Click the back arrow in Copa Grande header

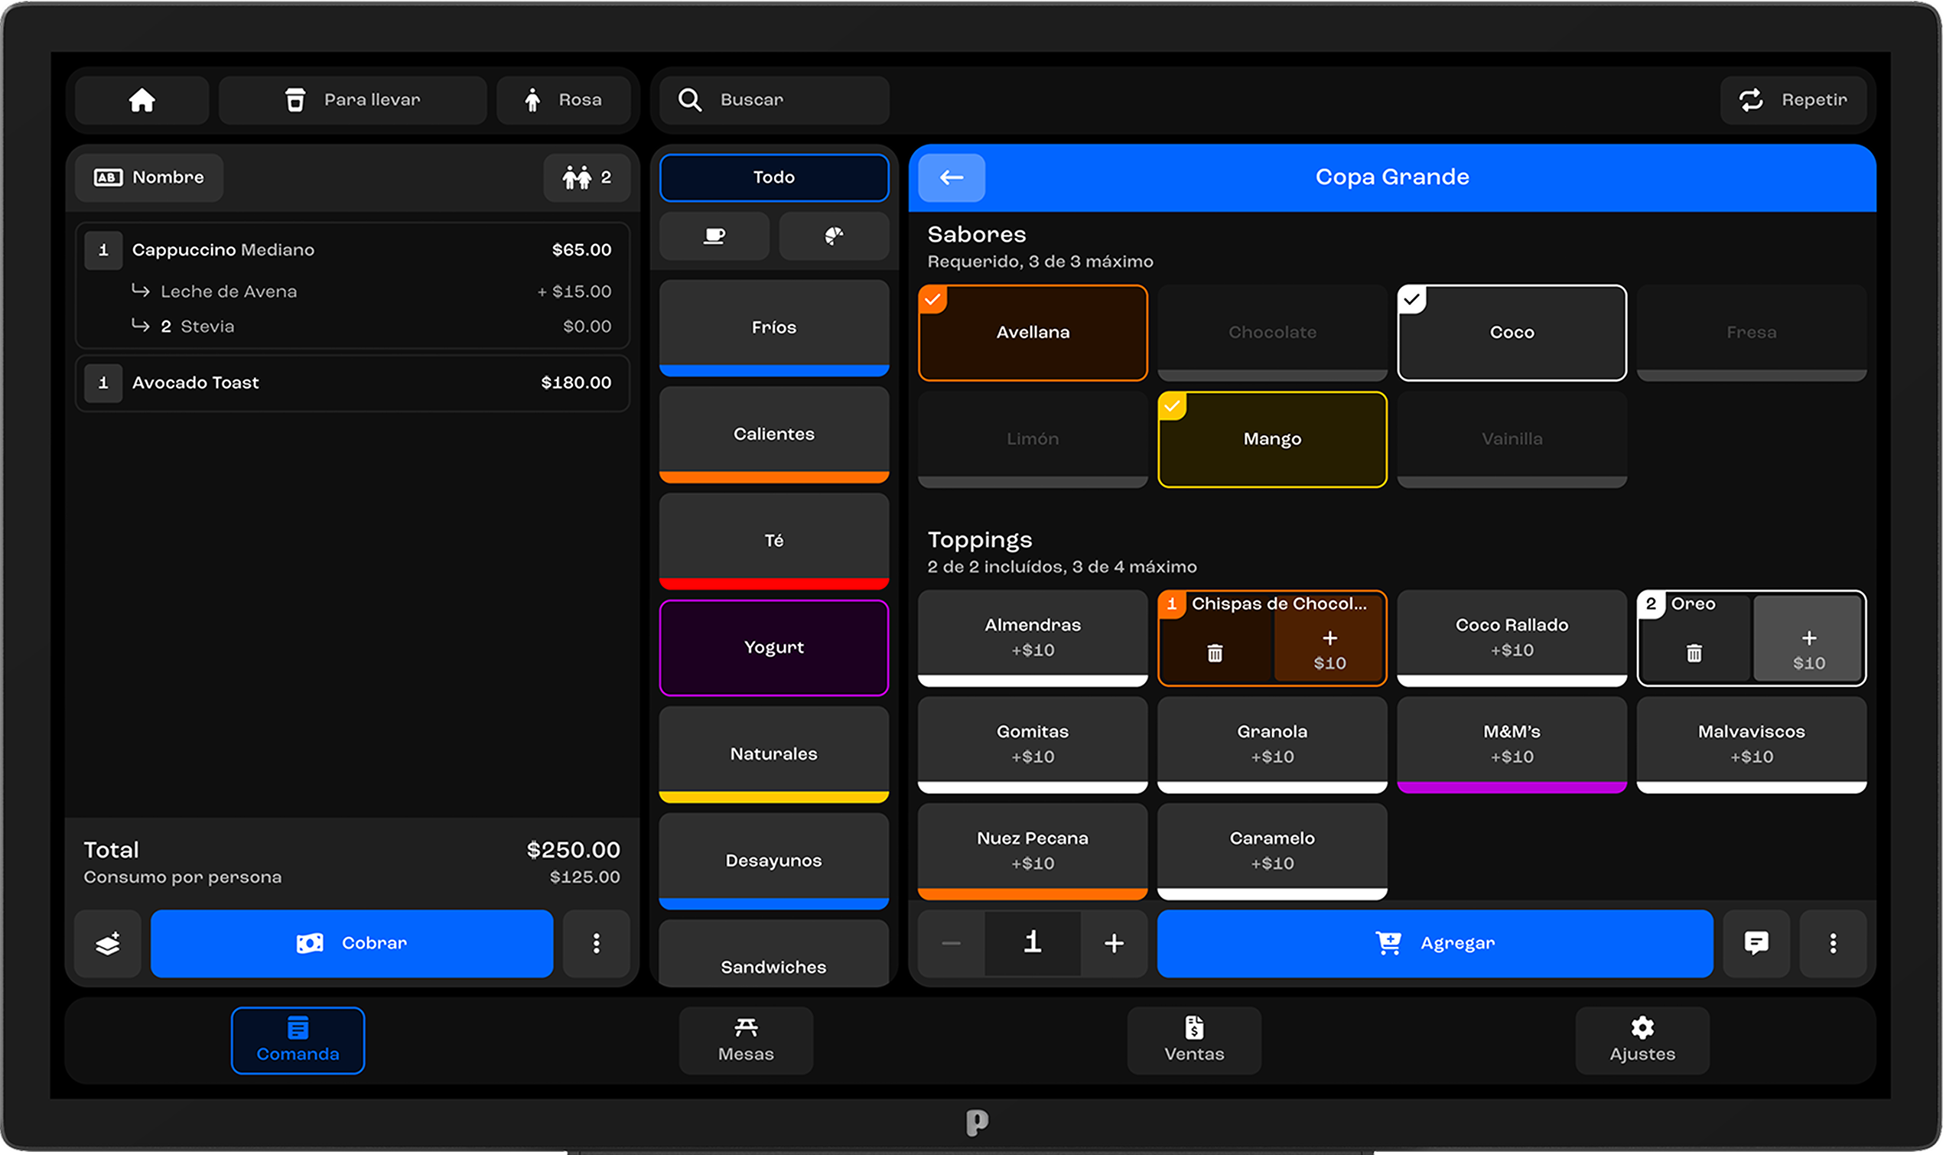[x=951, y=177]
